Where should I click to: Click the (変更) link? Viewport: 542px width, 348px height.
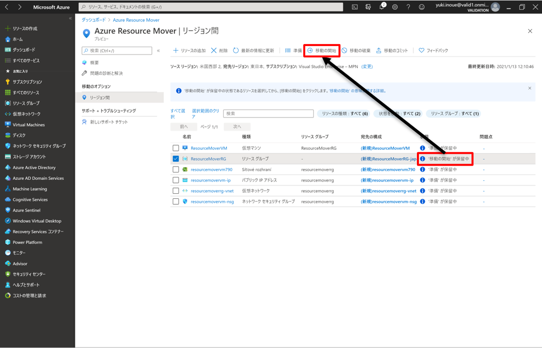(367, 66)
